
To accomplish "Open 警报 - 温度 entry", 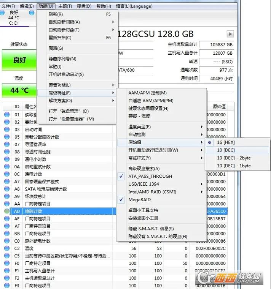I will point(161,116).
